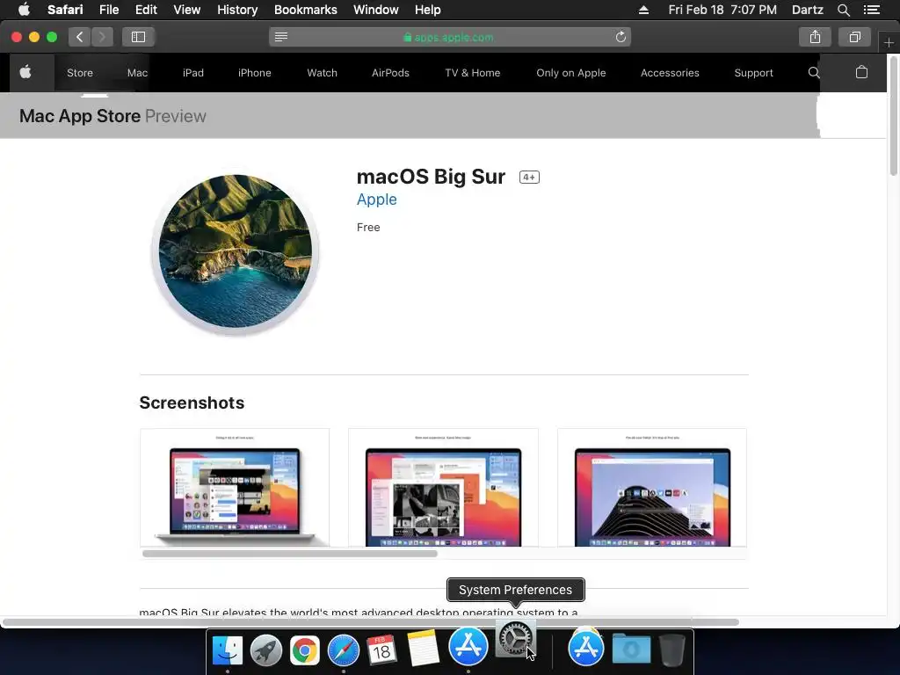Open Calendar showing 18 in the Dock
900x675 pixels.
coord(381,650)
